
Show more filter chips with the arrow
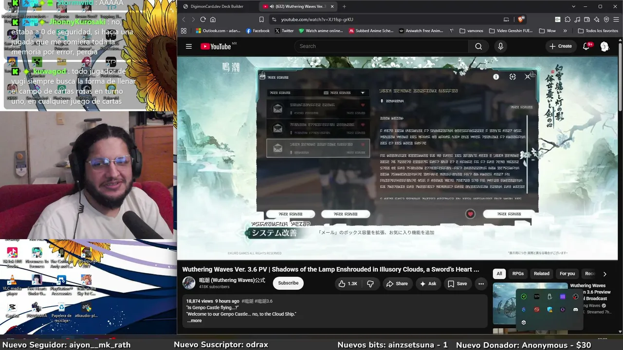point(605,274)
